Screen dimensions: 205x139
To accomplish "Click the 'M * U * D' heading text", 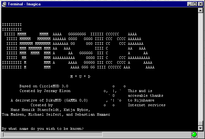I will click(80, 77).
